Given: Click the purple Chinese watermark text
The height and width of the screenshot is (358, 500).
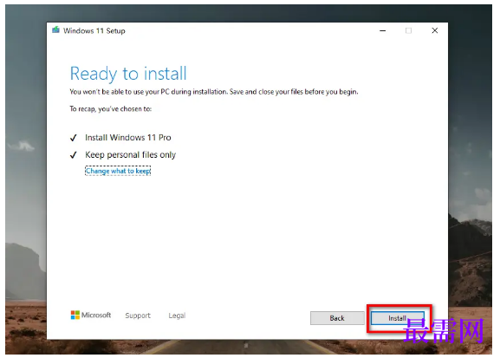Looking at the screenshot, I should (x=444, y=331).
